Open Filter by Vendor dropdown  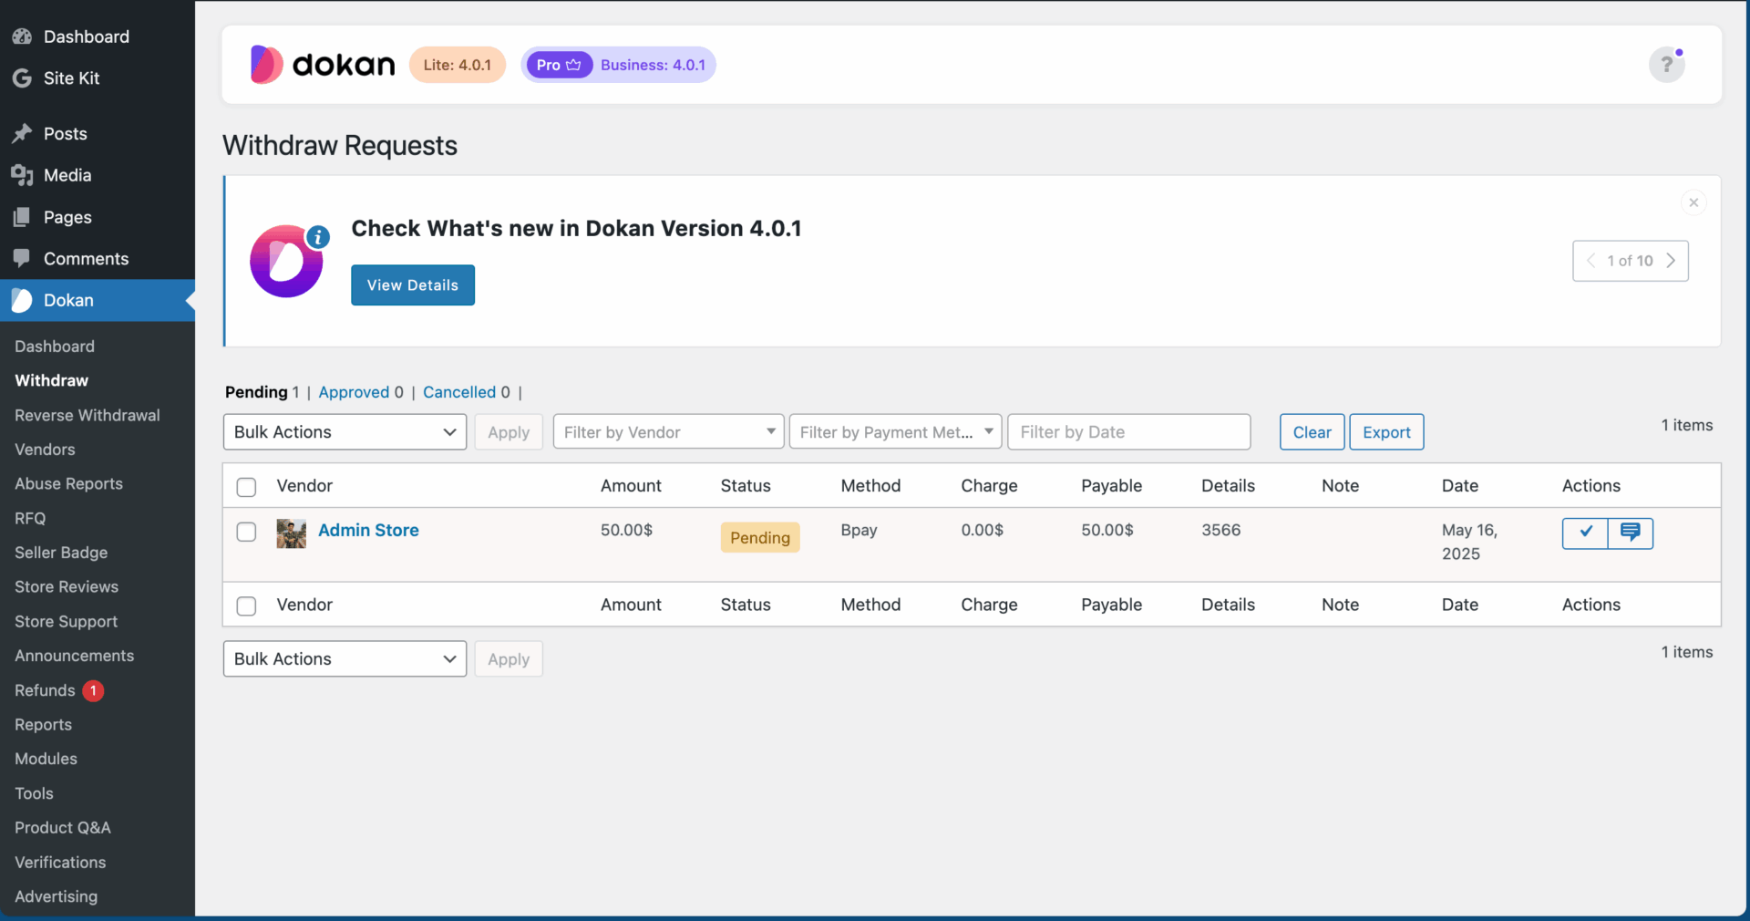668,432
